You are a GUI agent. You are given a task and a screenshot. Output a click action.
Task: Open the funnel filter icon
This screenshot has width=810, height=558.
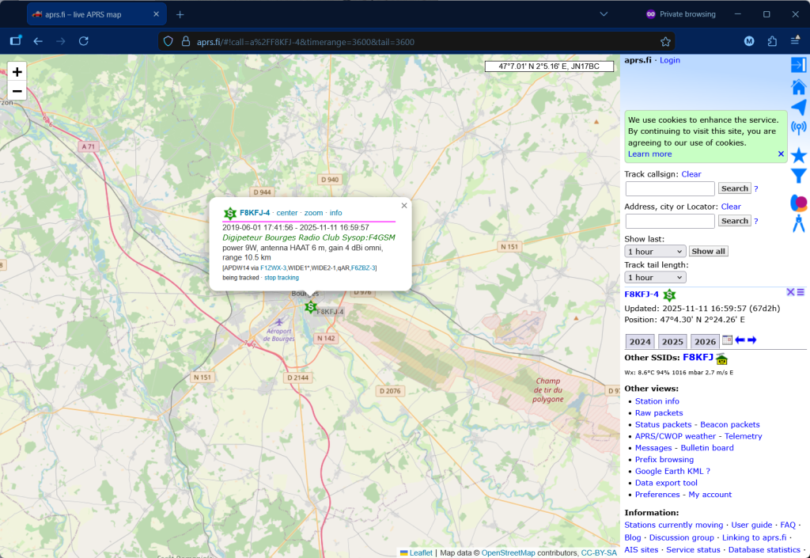(x=799, y=176)
